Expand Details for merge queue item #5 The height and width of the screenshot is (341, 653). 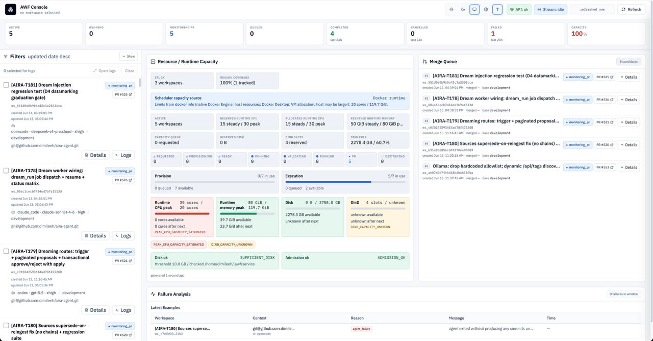pos(629,167)
